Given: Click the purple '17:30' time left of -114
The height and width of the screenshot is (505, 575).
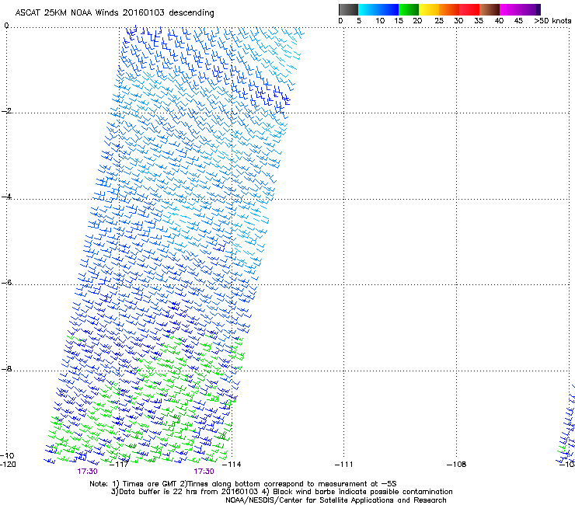Looking at the screenshot, I should (204, 472).
